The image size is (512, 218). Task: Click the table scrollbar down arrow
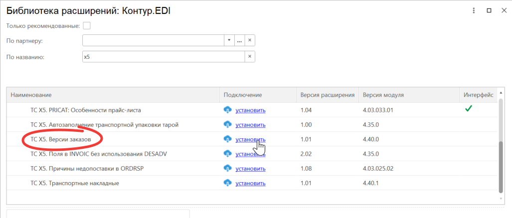pos(501,199)
